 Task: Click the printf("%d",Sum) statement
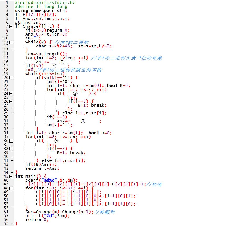(x=48, y=216)
